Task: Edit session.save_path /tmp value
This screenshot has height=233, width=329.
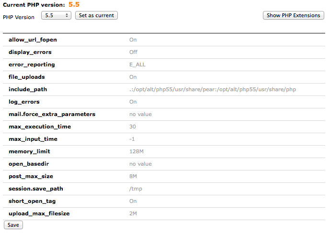Action: (x=136, y=189)
